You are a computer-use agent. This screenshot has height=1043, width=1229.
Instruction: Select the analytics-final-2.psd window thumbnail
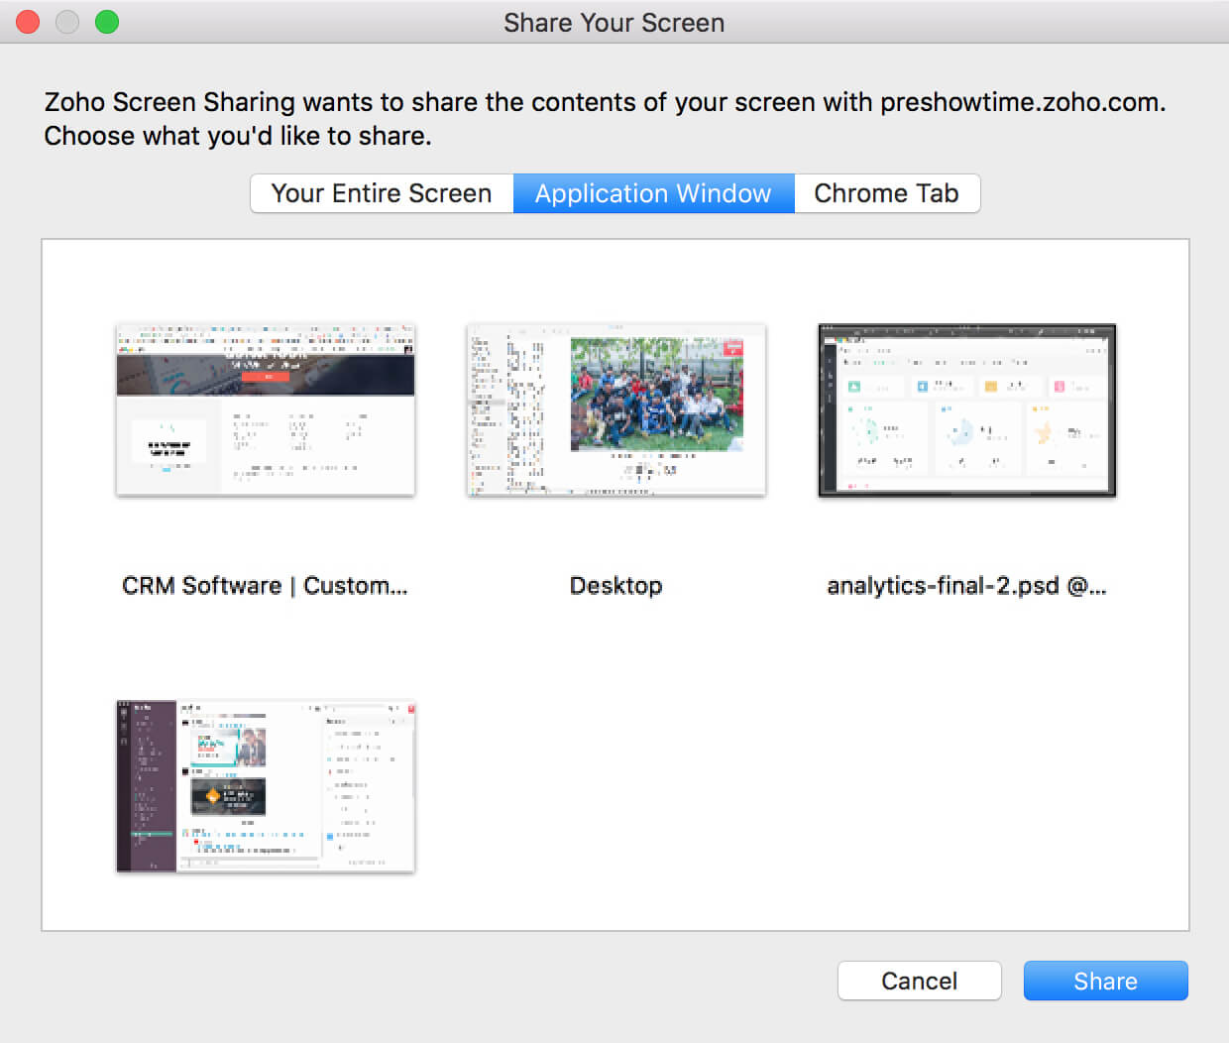point(967,409)
